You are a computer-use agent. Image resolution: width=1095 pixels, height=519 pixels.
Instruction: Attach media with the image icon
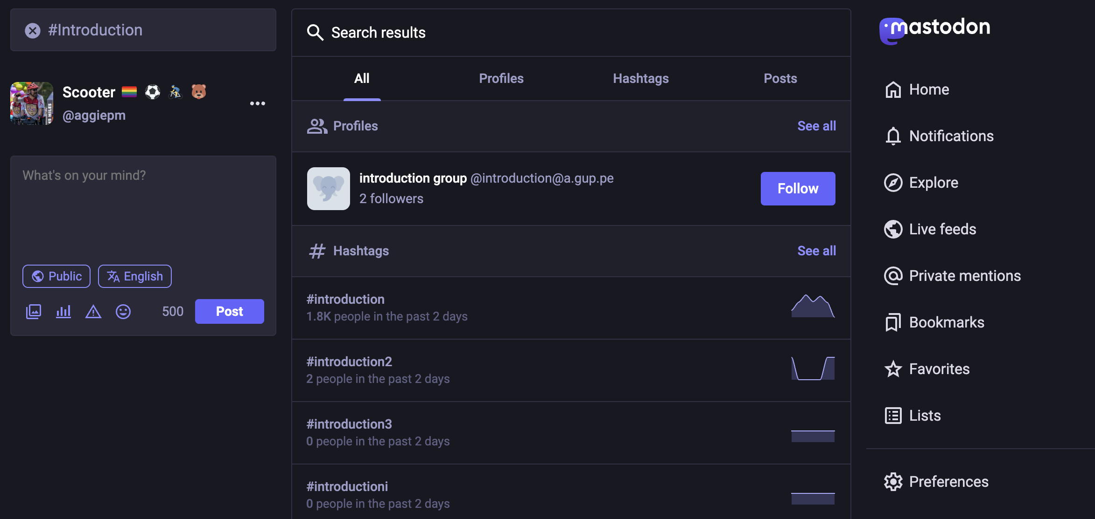[x=34, y=311]
